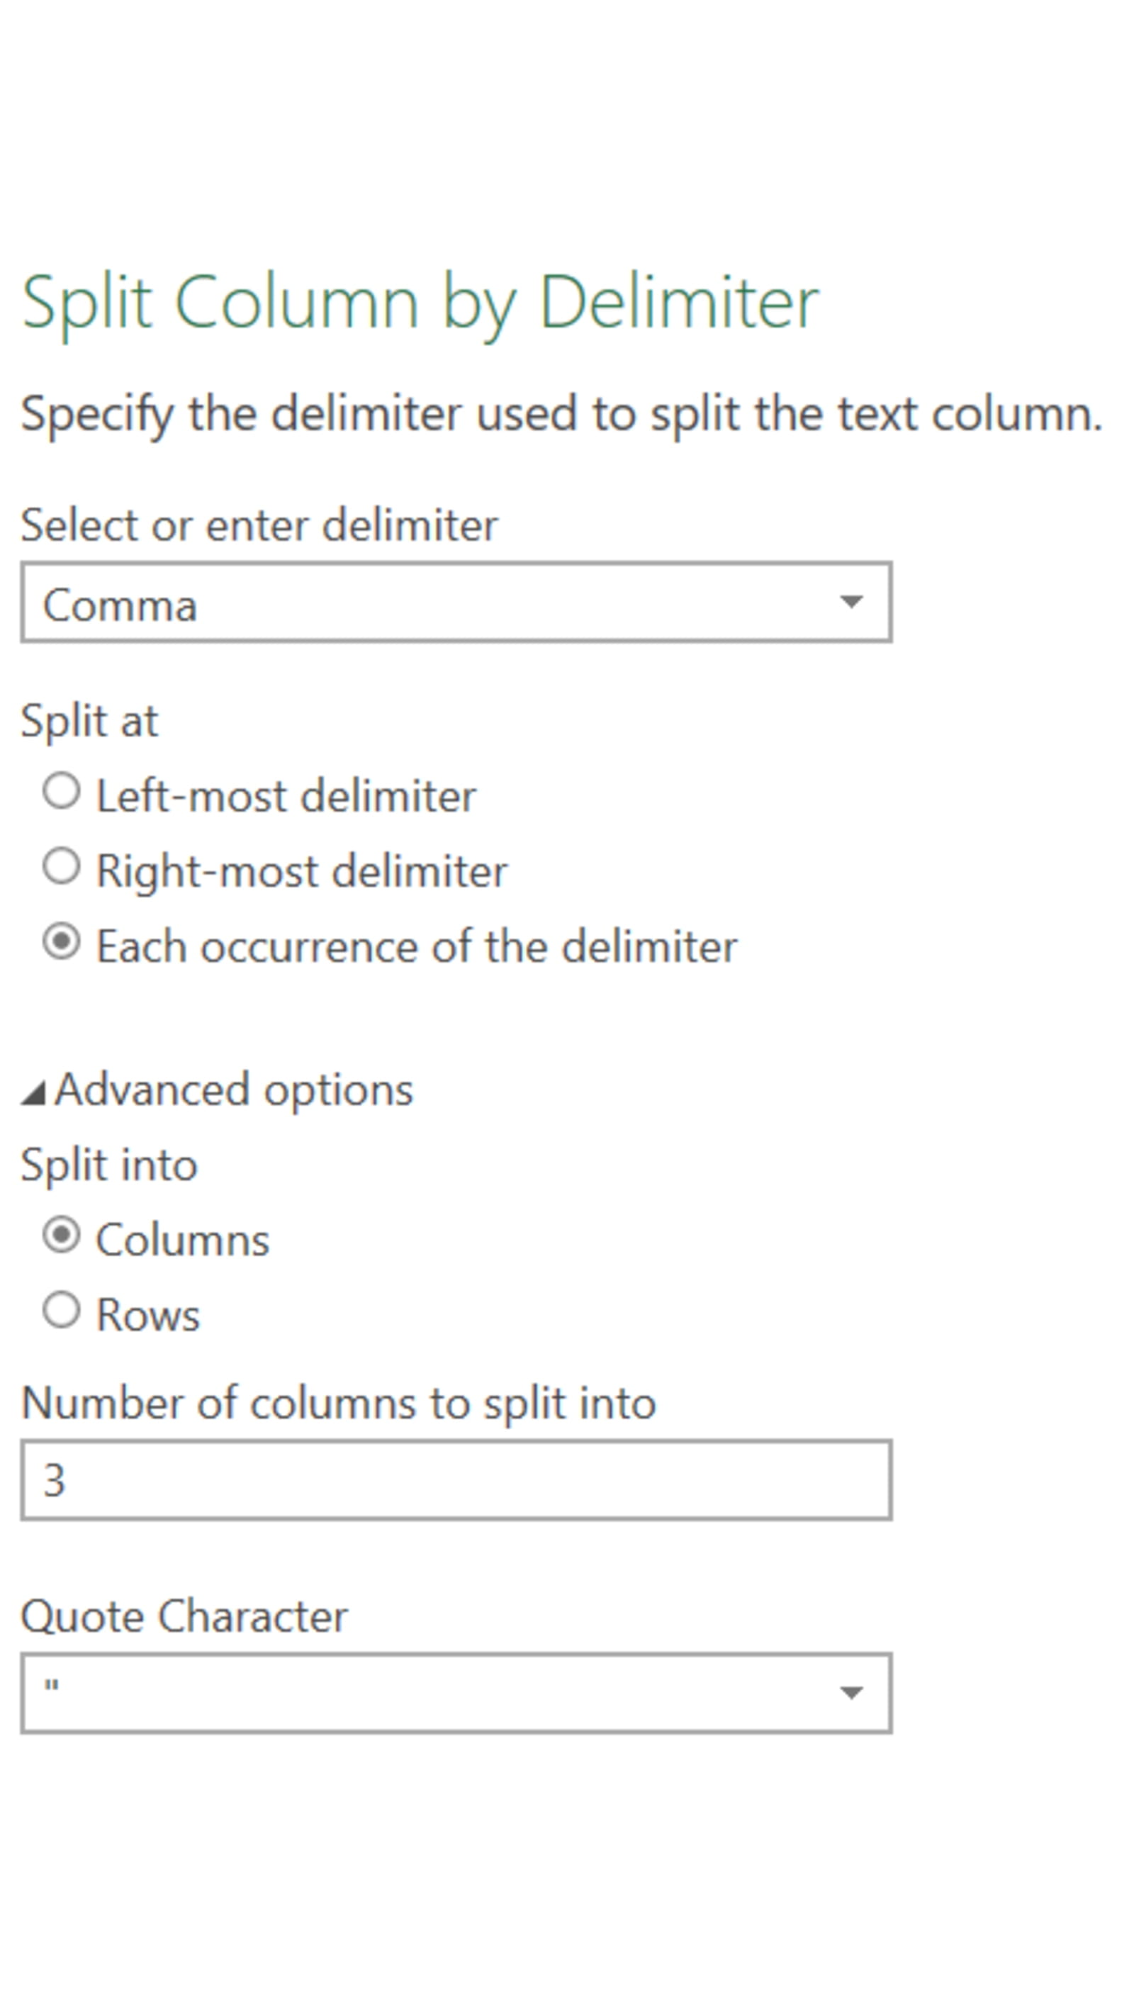Open the Quote Character dropdown arrow
The height and width of the screenshot is (2016, 1134).
(x=850, y=1693)
